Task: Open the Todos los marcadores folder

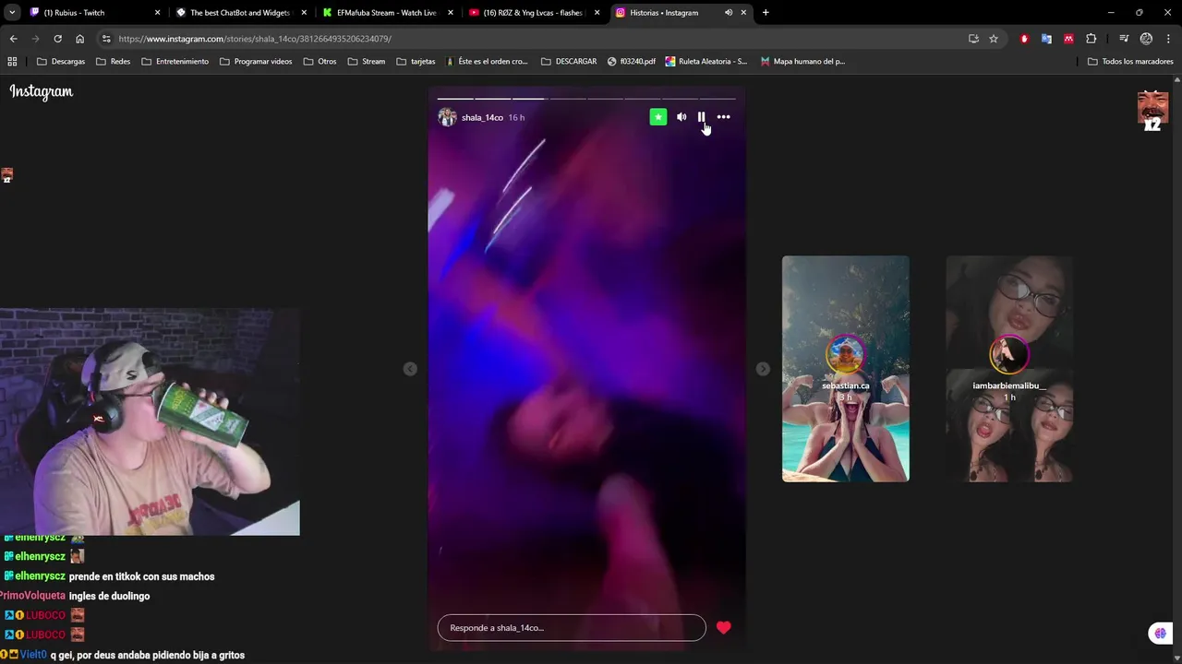Action: (1130, 62)
